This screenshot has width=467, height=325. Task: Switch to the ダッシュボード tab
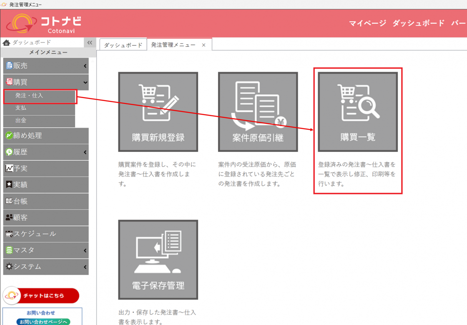[123, 45]
